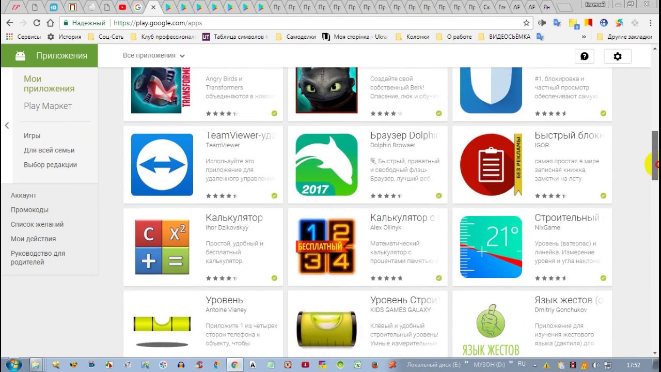Open the Калькулятор icon by Ihor Dzikovskyy
Screen dimensions: 661x372
162,247
